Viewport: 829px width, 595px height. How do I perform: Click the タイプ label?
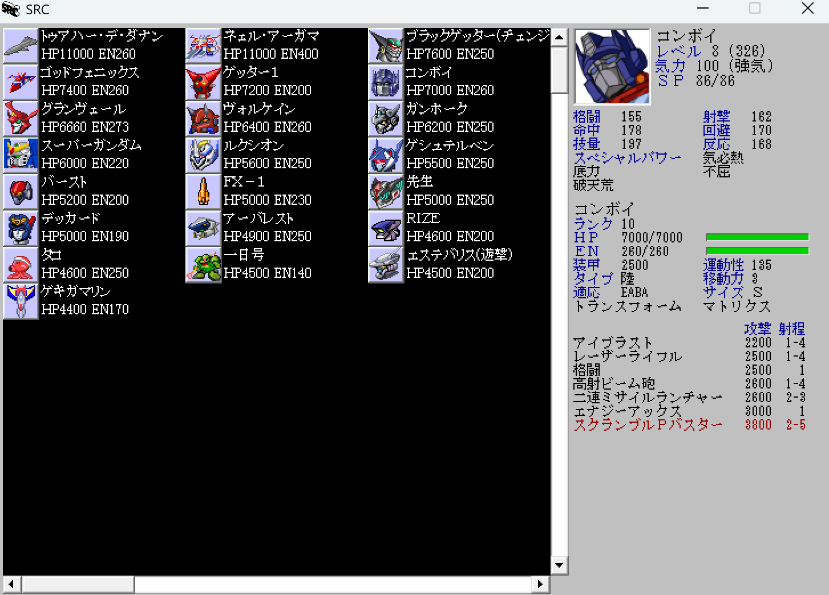[593, 278]
